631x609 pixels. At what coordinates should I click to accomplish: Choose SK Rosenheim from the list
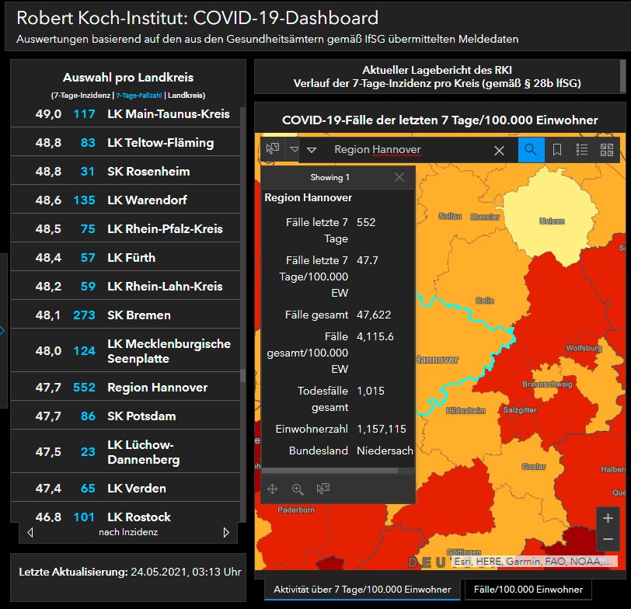click(126, 172)
